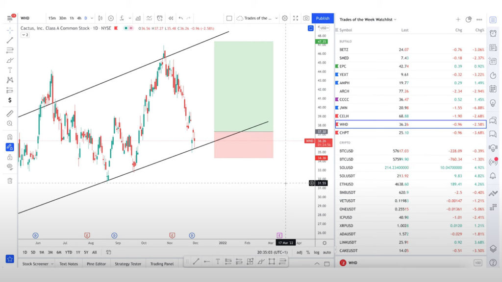Set chart range to 1D
The height and width of the screenshot is (282, 502).
(25, 252)
